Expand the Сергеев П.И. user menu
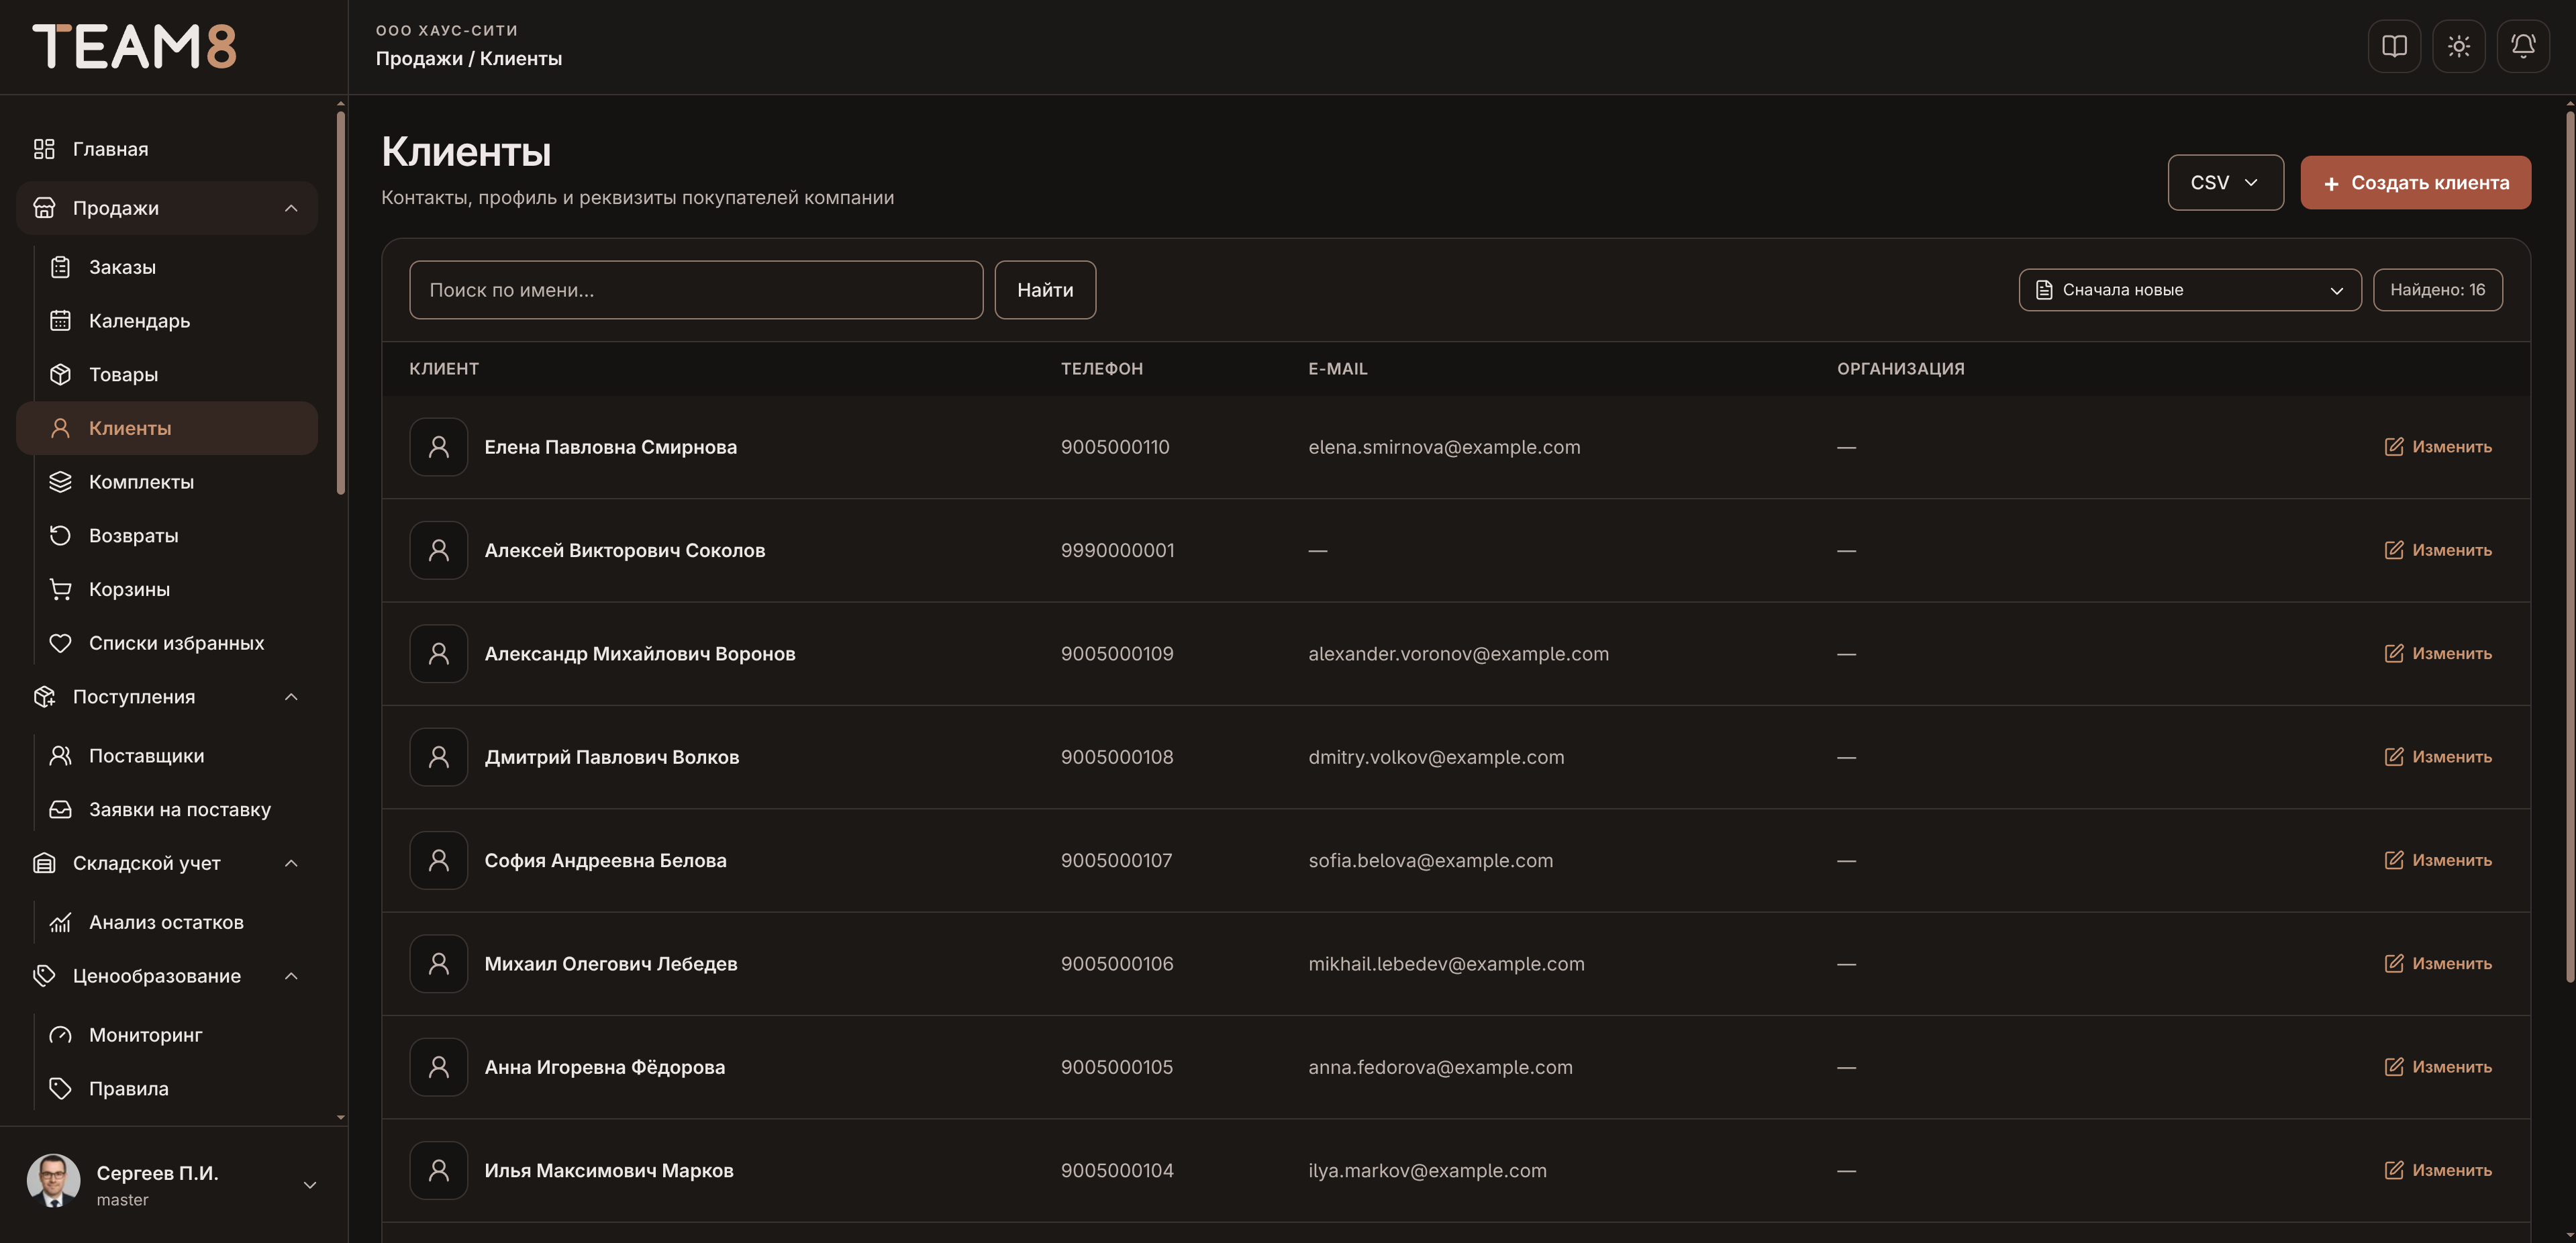 pos(310,1185)
